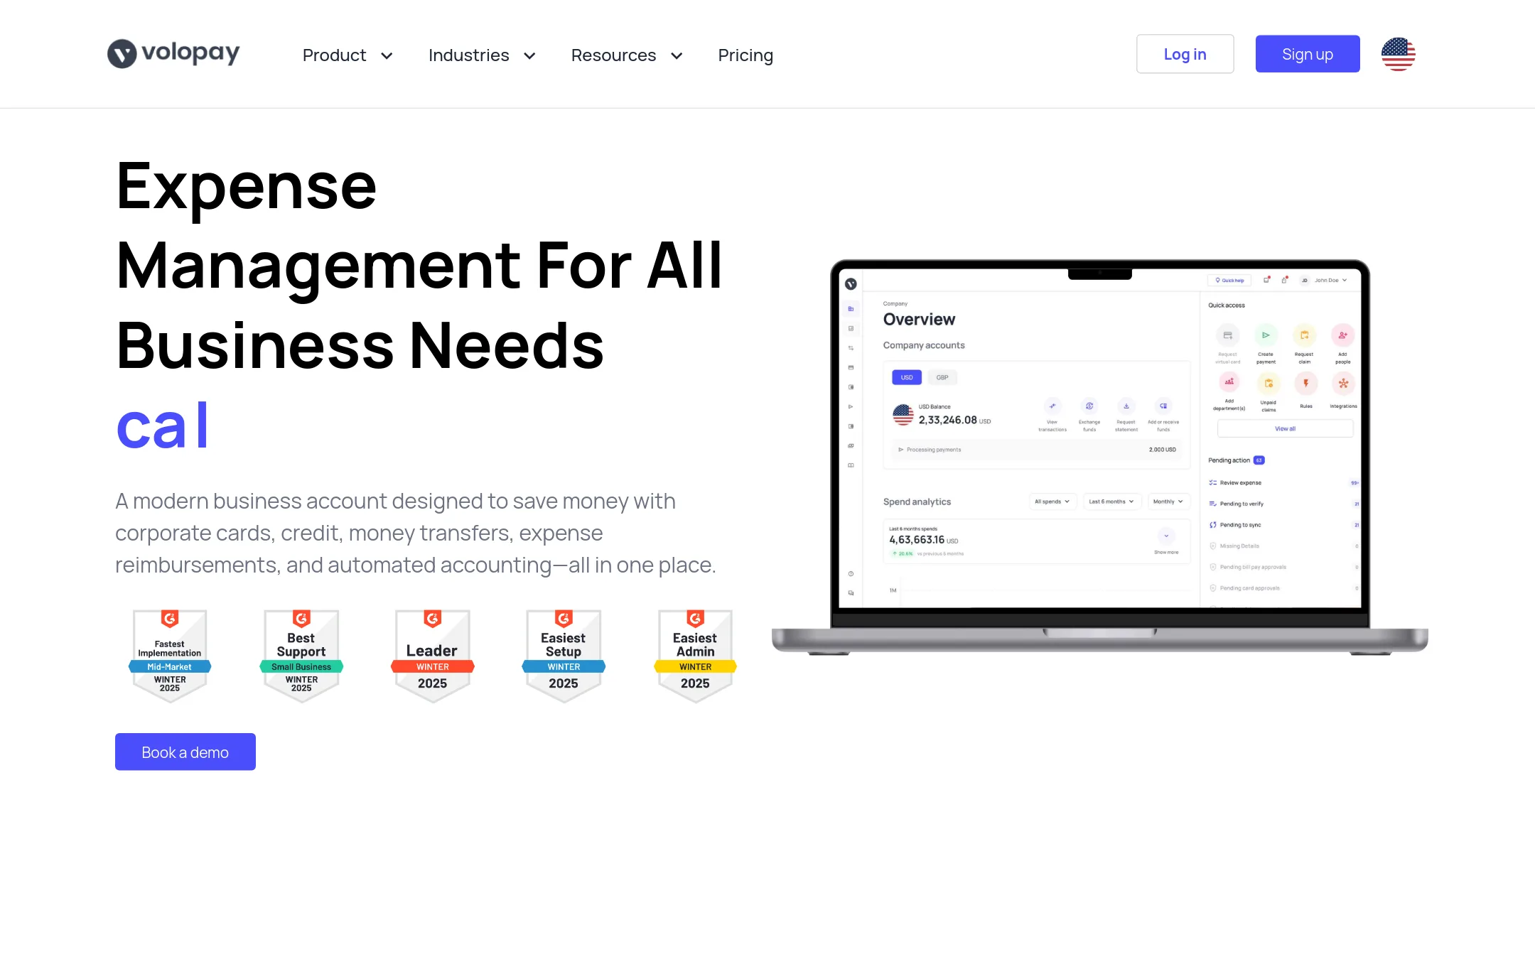
Task: Click the laptop dashboard image
Action: 1100,456
